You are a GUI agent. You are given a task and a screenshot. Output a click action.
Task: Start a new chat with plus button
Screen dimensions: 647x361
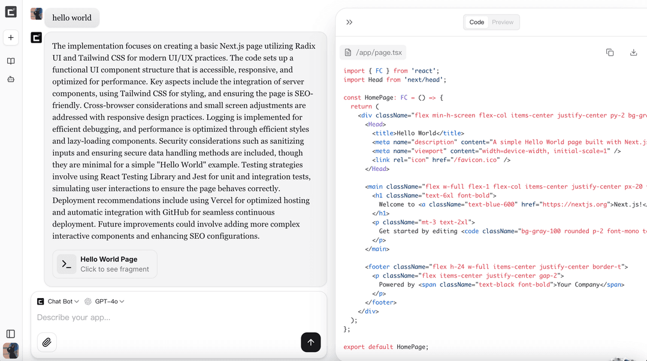[11, 38]
